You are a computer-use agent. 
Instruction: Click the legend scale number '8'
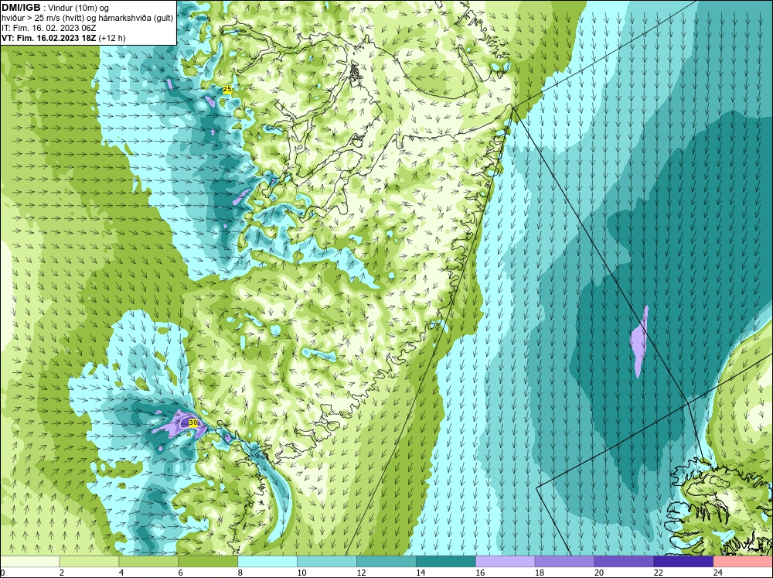coord(240,573)
